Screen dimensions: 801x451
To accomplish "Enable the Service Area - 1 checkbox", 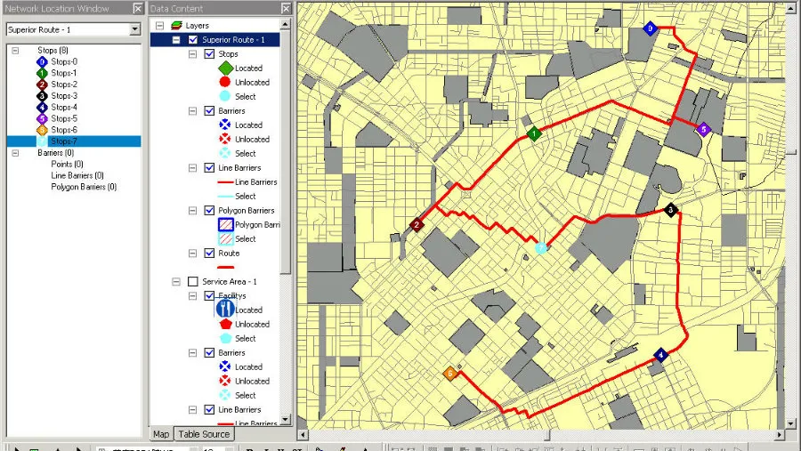I will [x=193, y=282].
